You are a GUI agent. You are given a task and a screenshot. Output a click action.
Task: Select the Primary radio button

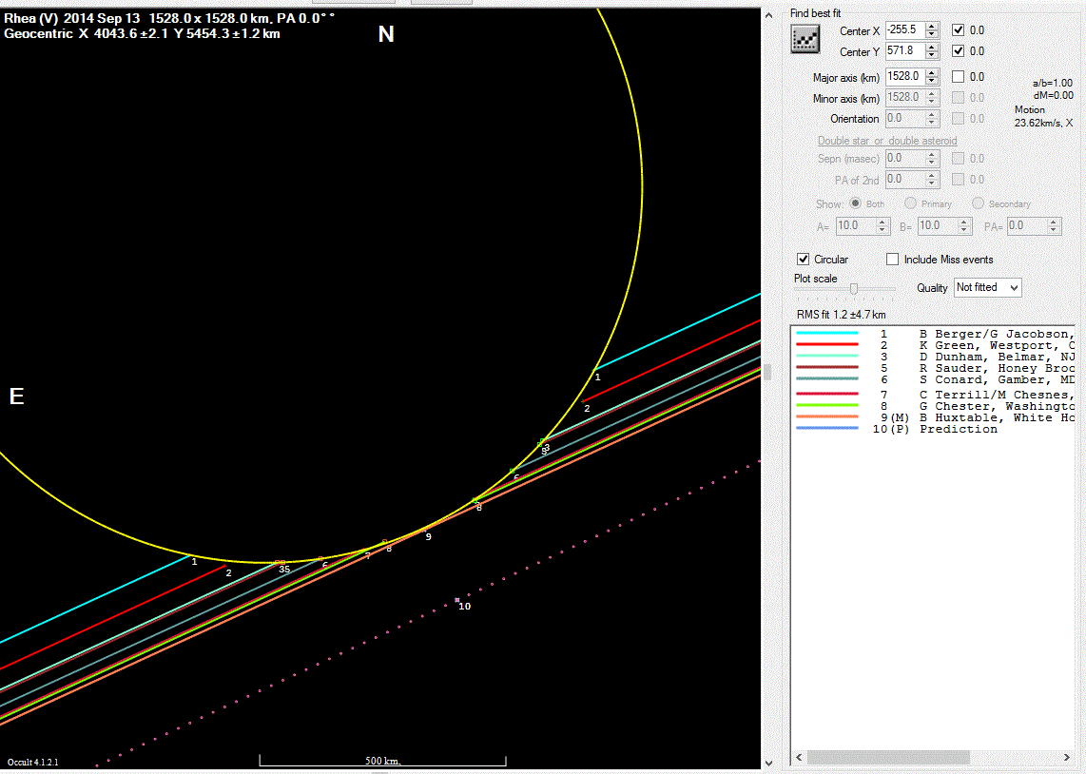(910, 203)
